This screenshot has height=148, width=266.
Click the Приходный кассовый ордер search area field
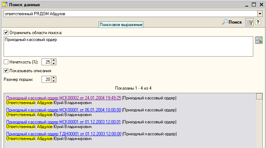(128, 46)
